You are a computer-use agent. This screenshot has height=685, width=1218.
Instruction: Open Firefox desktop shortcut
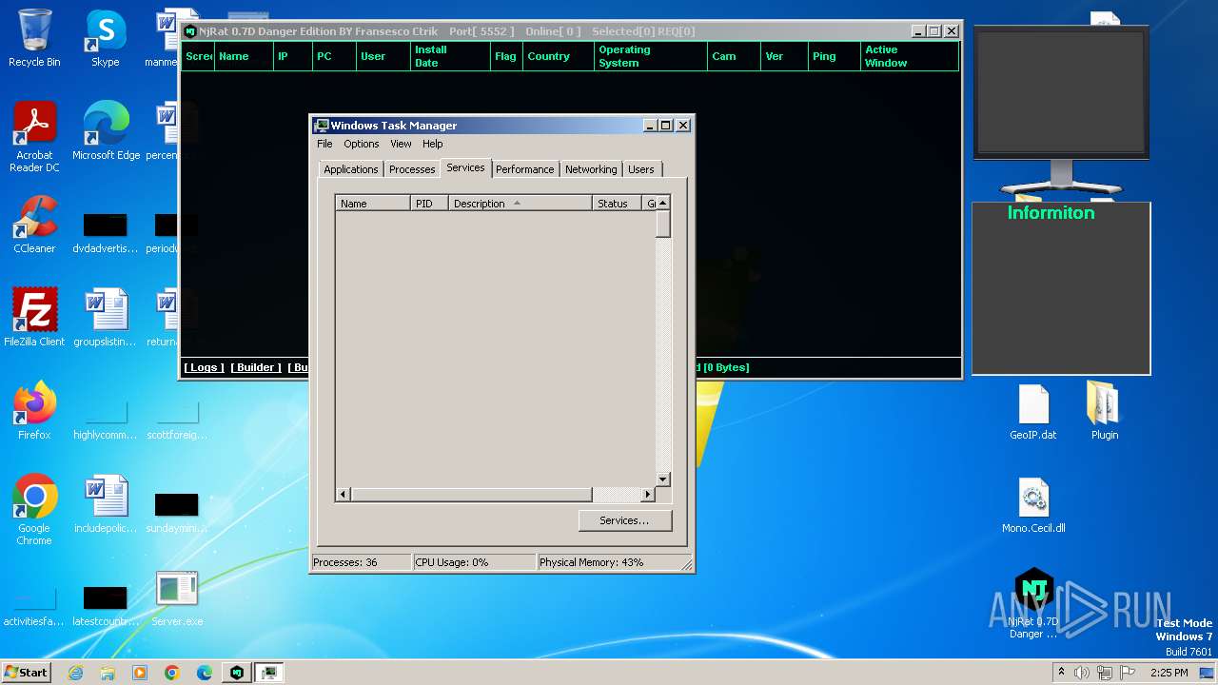34,411
